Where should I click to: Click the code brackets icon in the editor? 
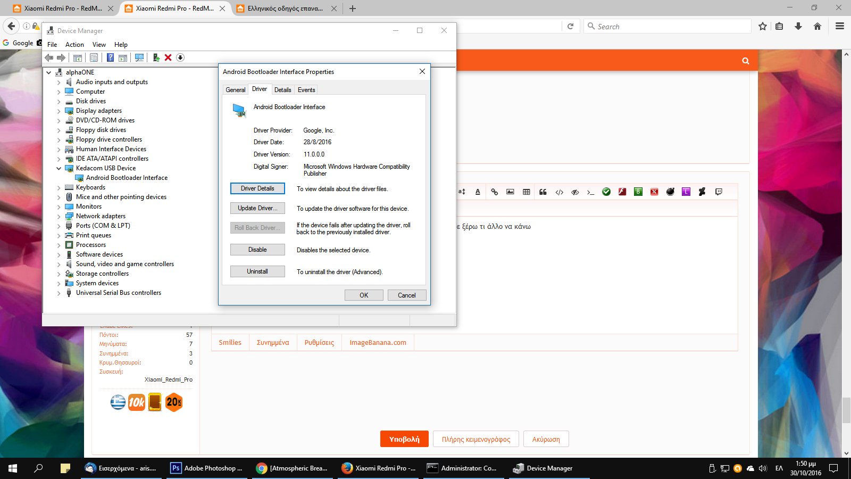point(559,192)
